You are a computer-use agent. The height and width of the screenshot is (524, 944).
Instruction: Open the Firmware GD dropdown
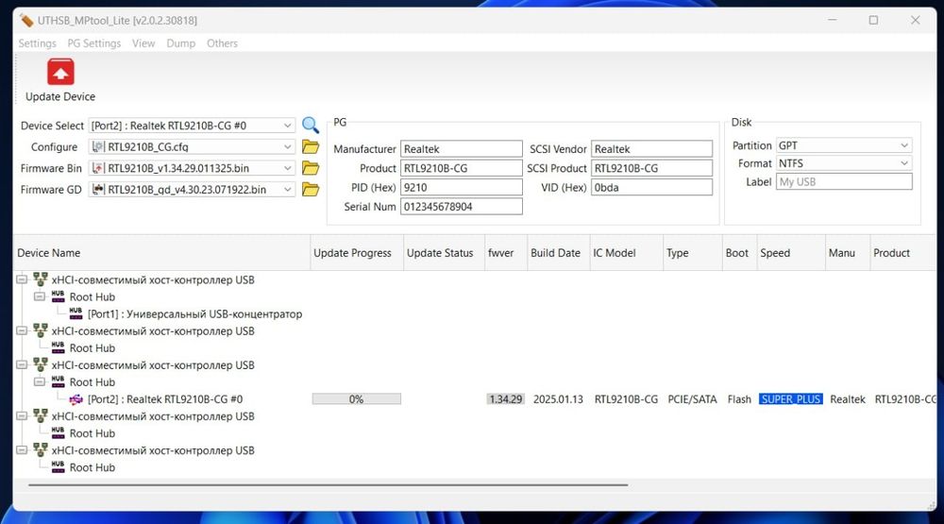pyautogui.click(x=288, y=190)
